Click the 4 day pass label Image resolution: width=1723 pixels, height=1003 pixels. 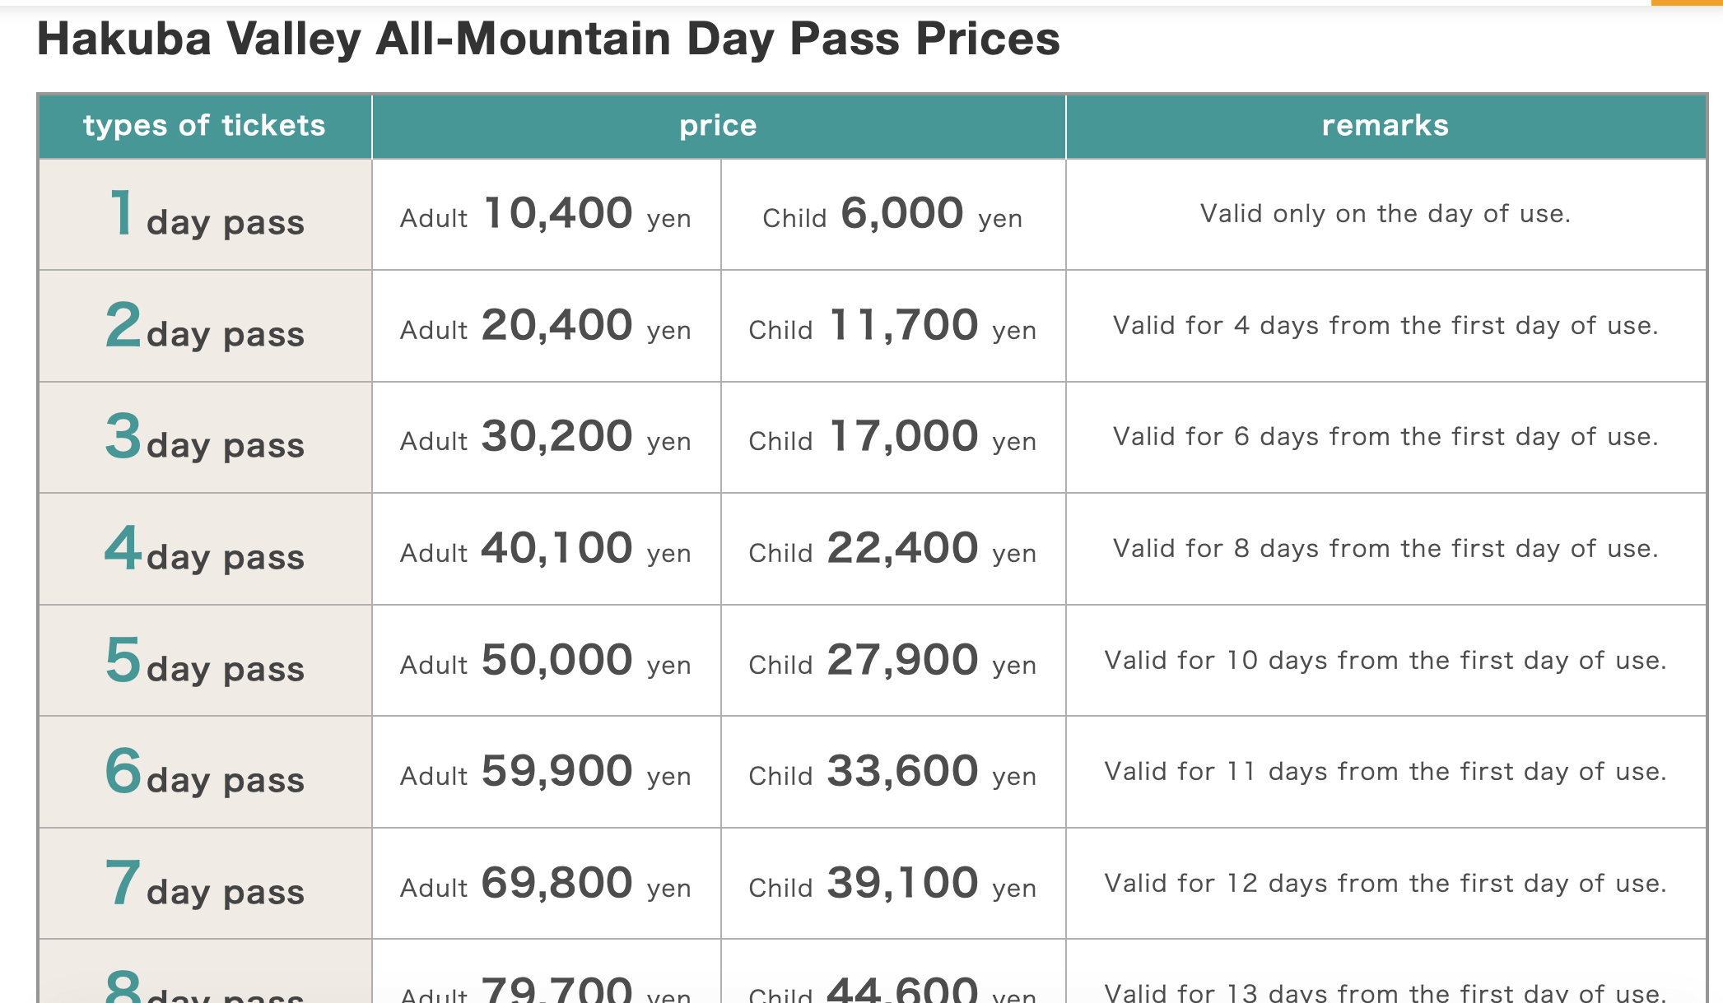coord(205,550)
